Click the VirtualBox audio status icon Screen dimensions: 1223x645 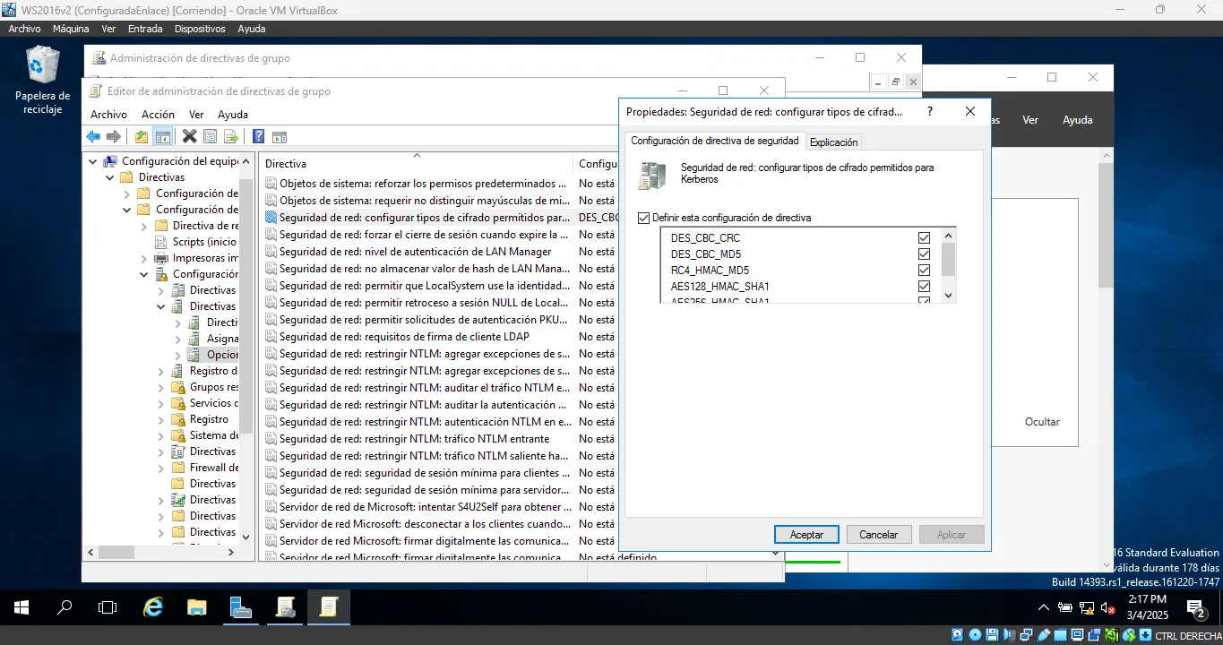pos(1011,635)
